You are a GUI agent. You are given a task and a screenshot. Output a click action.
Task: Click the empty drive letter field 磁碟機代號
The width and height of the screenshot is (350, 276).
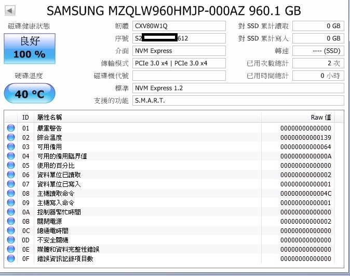point(179,76)
